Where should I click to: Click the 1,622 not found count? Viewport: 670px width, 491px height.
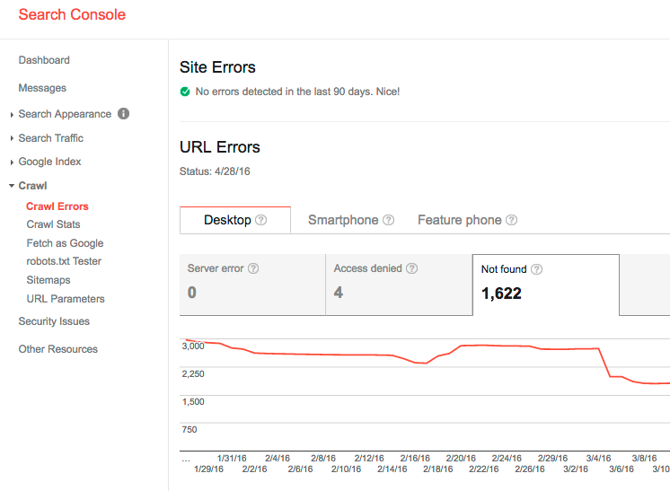pos(501,294)
